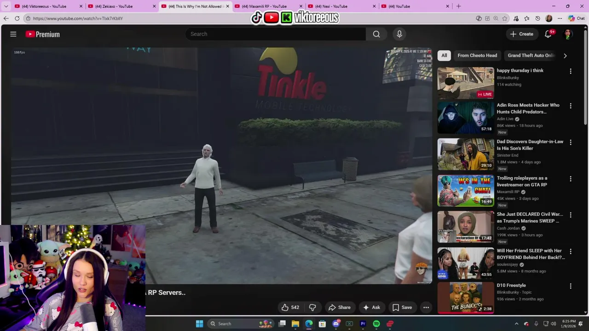Close the Zekiaxo - YouTube tab

154,6
